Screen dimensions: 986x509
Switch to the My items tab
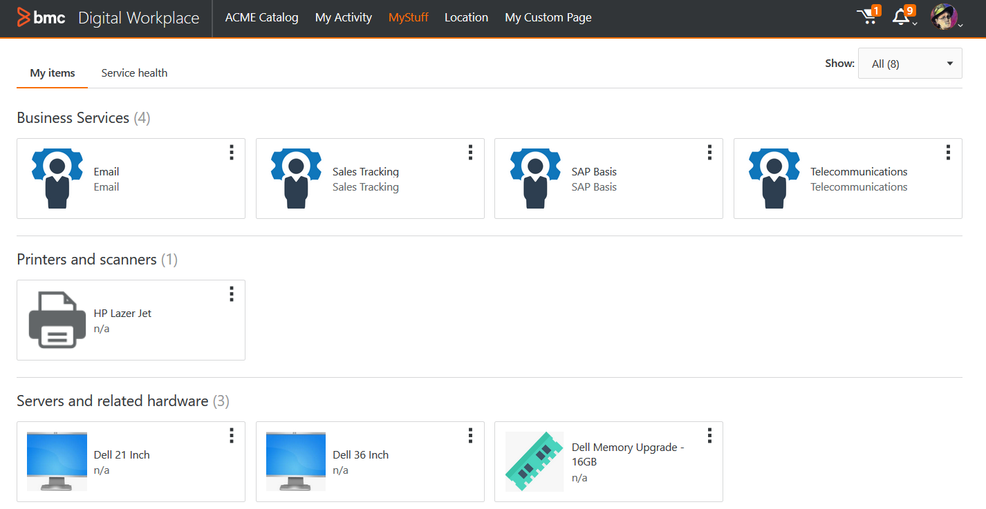pyautogui.click(x=53, y=73)
